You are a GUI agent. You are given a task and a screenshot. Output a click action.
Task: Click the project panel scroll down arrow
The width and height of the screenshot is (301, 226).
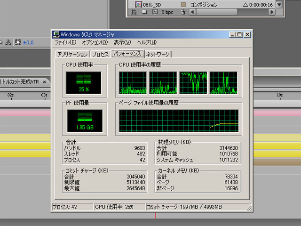[x=279, y=4]
